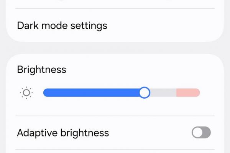Image resolution: width=230 pixels, height=153 pixels.
Task: Click the gray gap between the two cards
Action: click(x=115, y=48)
